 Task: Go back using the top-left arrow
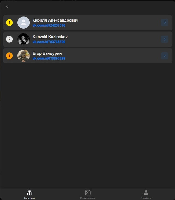tap(7, 6)
